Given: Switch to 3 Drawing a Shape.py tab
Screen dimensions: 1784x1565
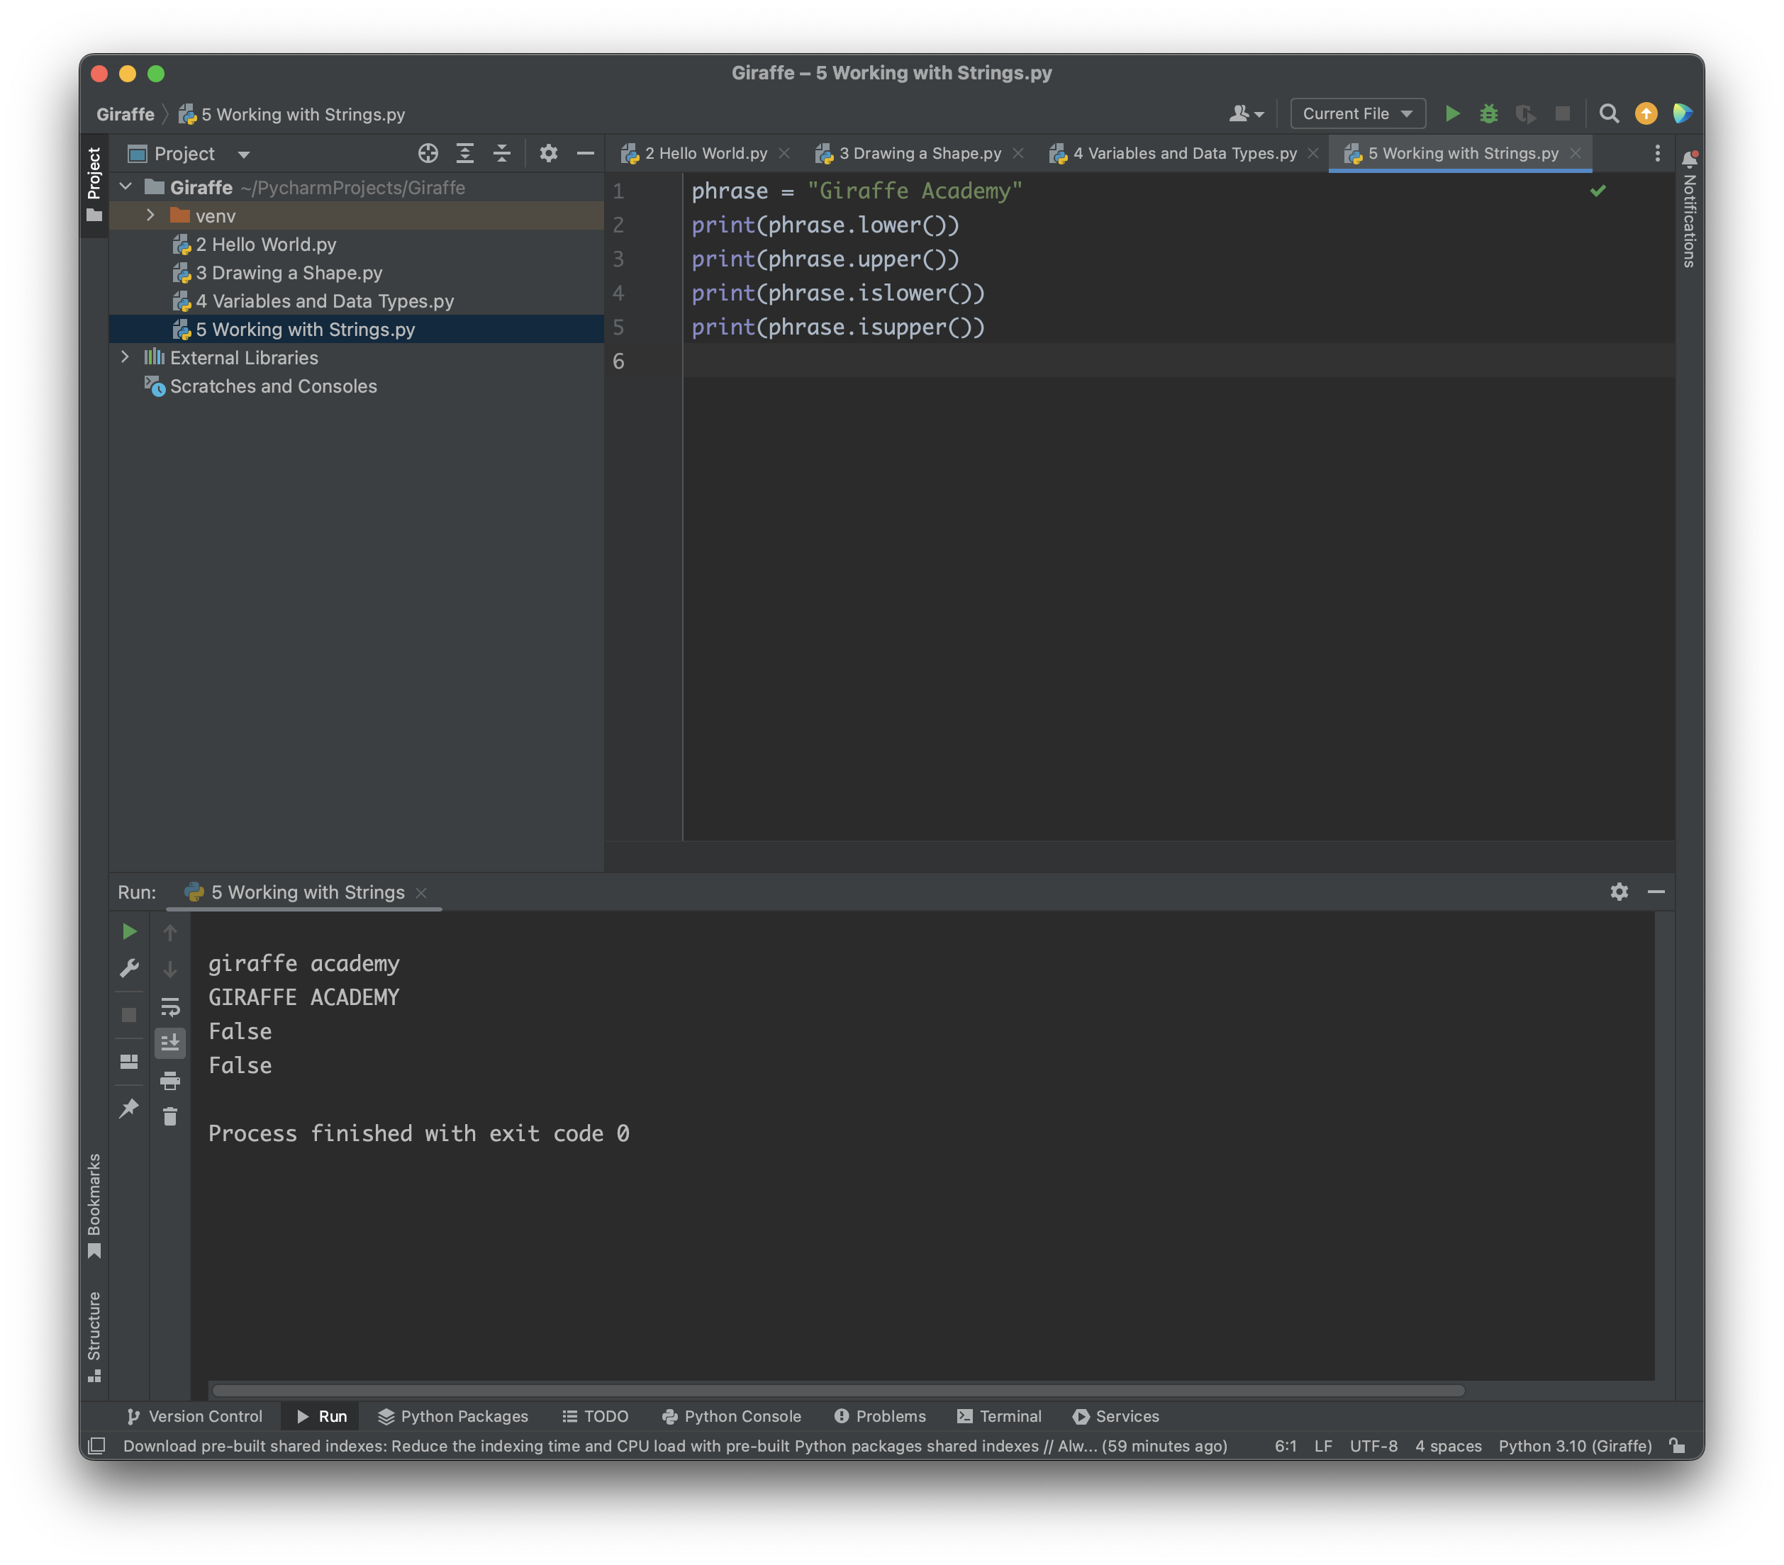Looking at the screenshot, I should tap(919, 154).
